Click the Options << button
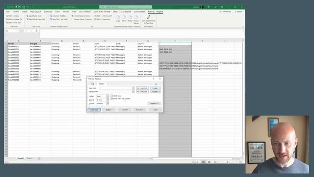This screenshot has height=177, width=314. tap(154, 103)
